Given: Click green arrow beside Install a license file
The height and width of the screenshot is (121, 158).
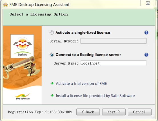Looking at the screenshot, I should (x=52, y=95).
